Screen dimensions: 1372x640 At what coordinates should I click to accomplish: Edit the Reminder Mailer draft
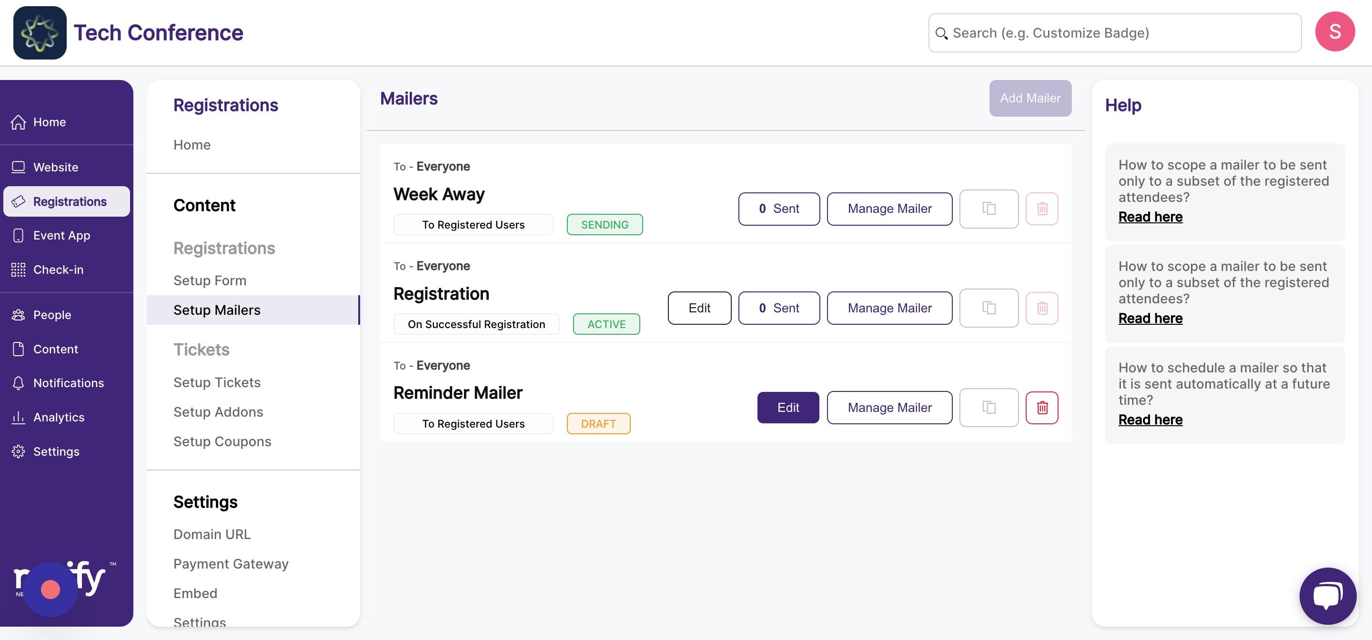788,407
